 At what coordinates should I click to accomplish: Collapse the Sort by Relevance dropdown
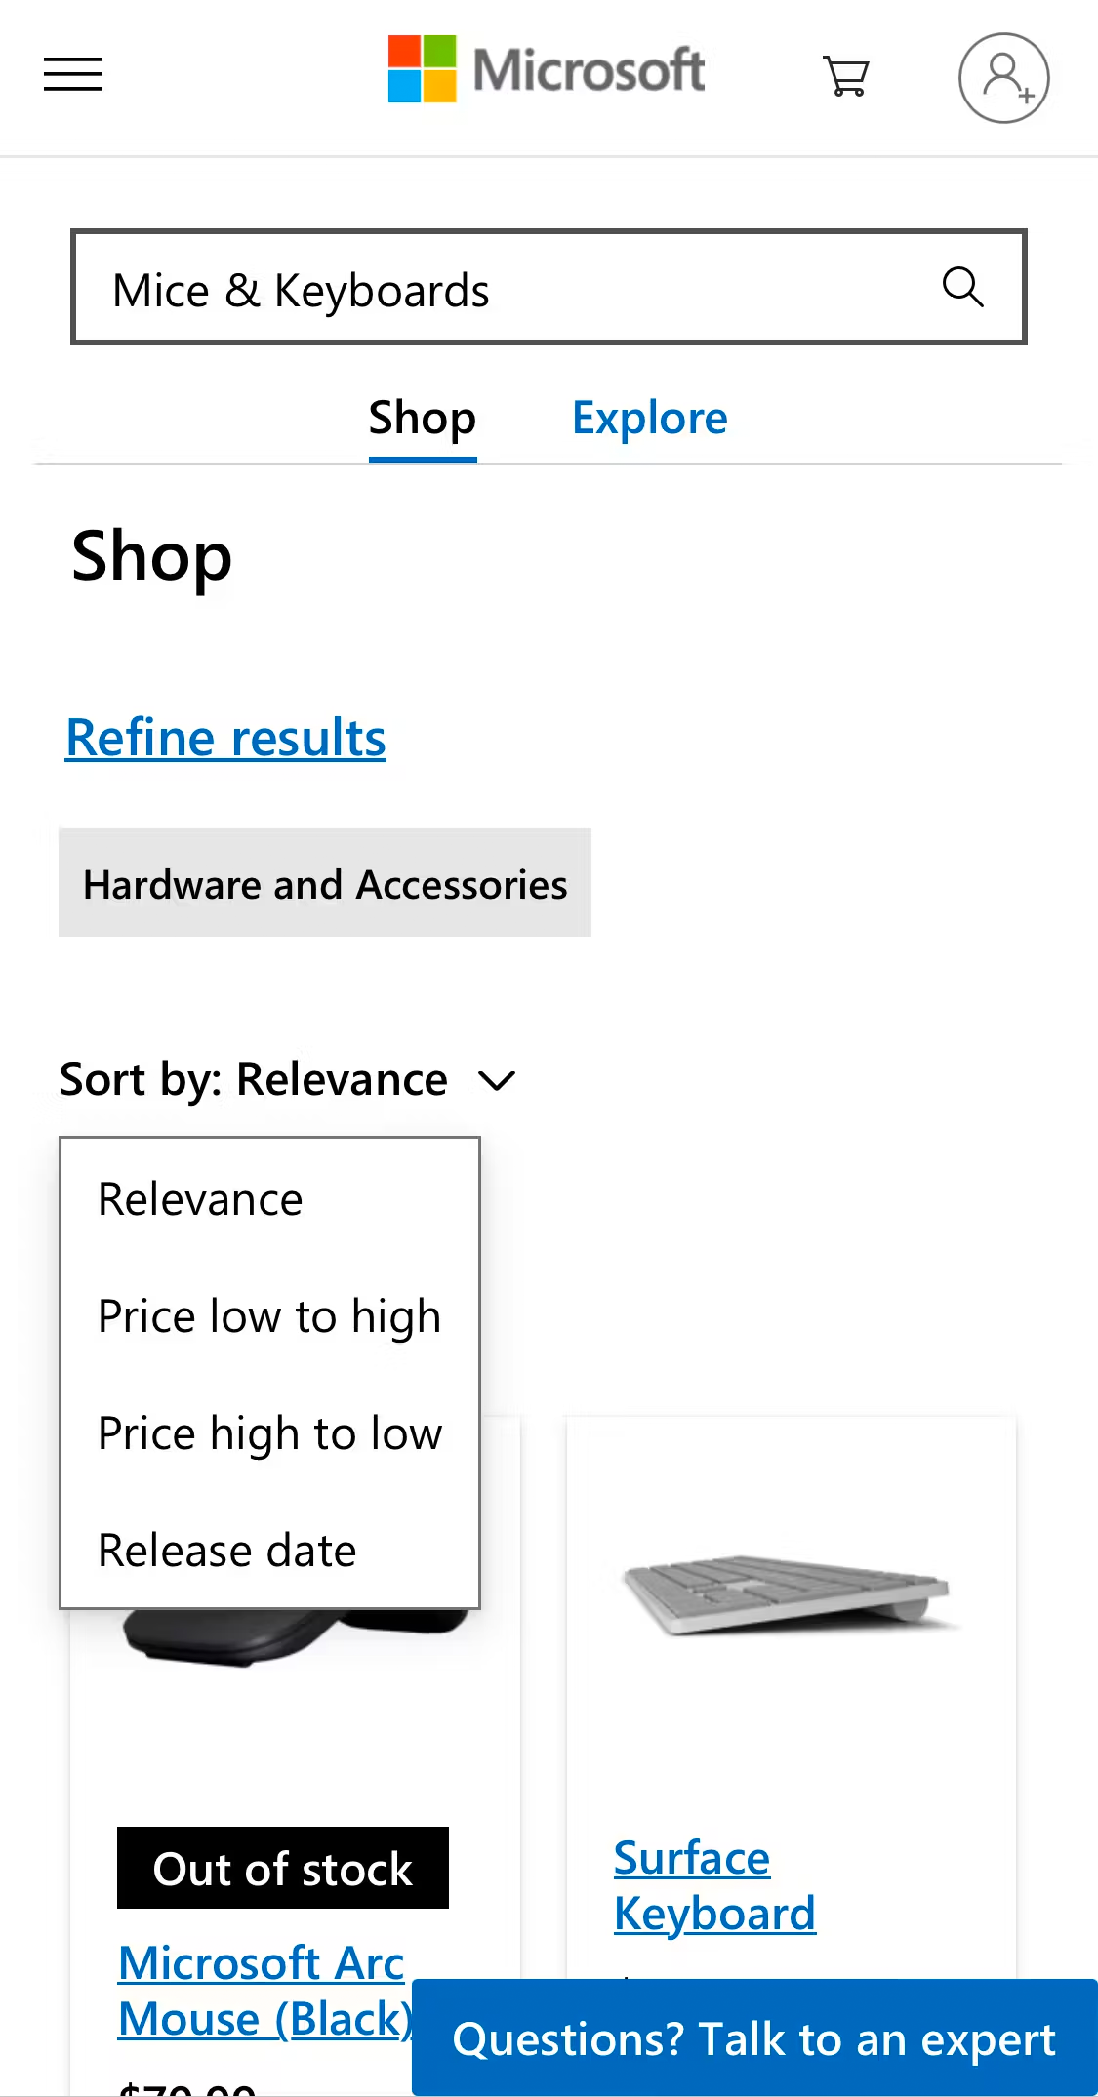click(x=254, y=1080)
